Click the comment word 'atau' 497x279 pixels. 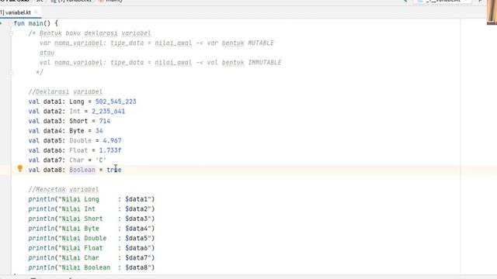(47, 53)
